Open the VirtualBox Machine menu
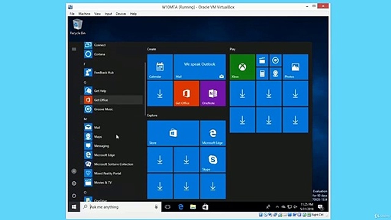This screenshot has height=220, width=391. pos(84,14)
